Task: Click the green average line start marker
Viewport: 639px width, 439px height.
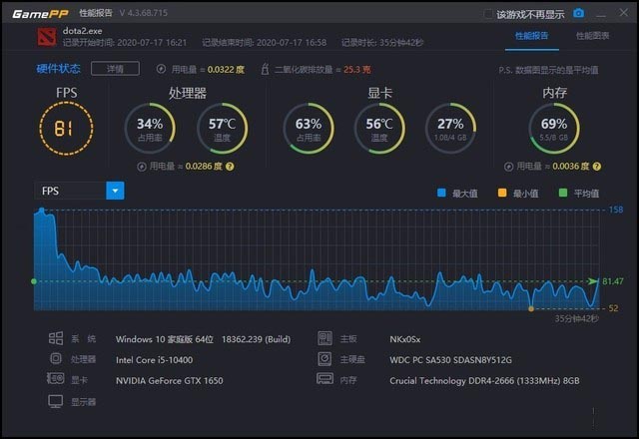Action: pyautogui.click(x=34, y=281)
